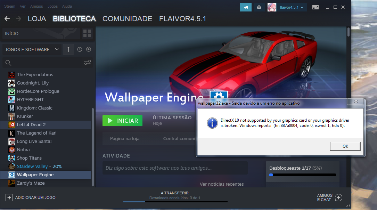Open the Steam menu
The height and width of the screenshot is (210, 377).
pyautogui.click(x=10, y=6)
